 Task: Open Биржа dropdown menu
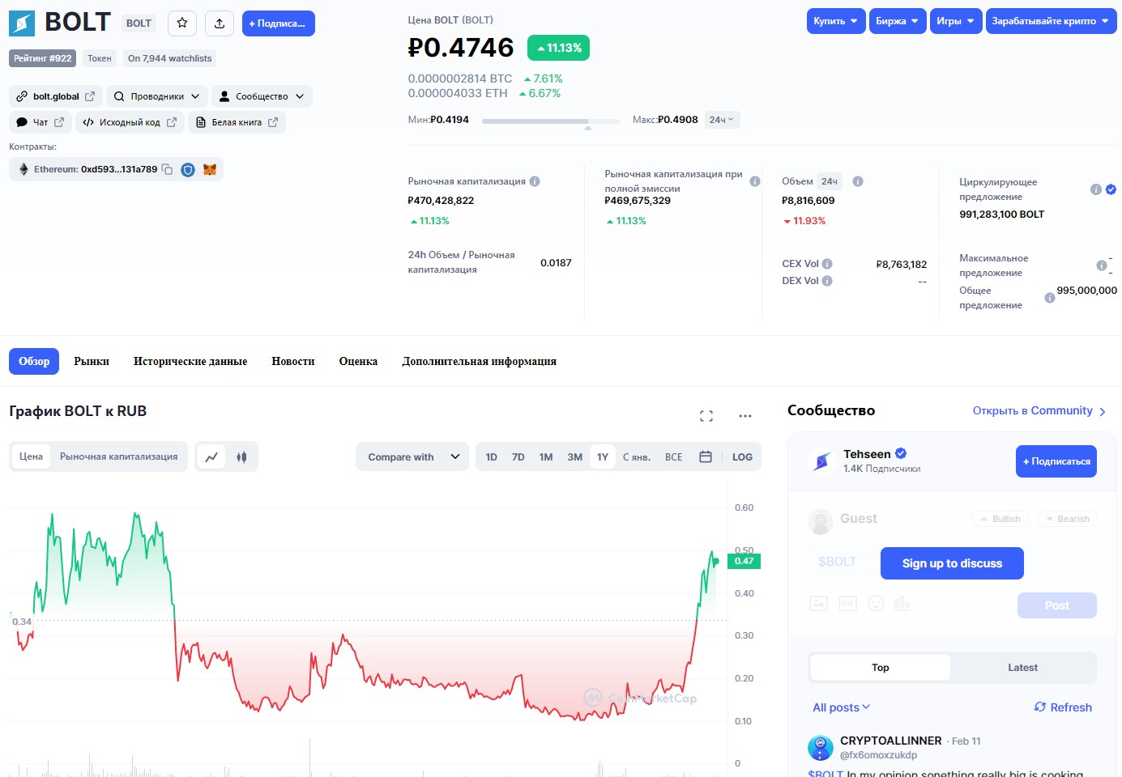898,21
